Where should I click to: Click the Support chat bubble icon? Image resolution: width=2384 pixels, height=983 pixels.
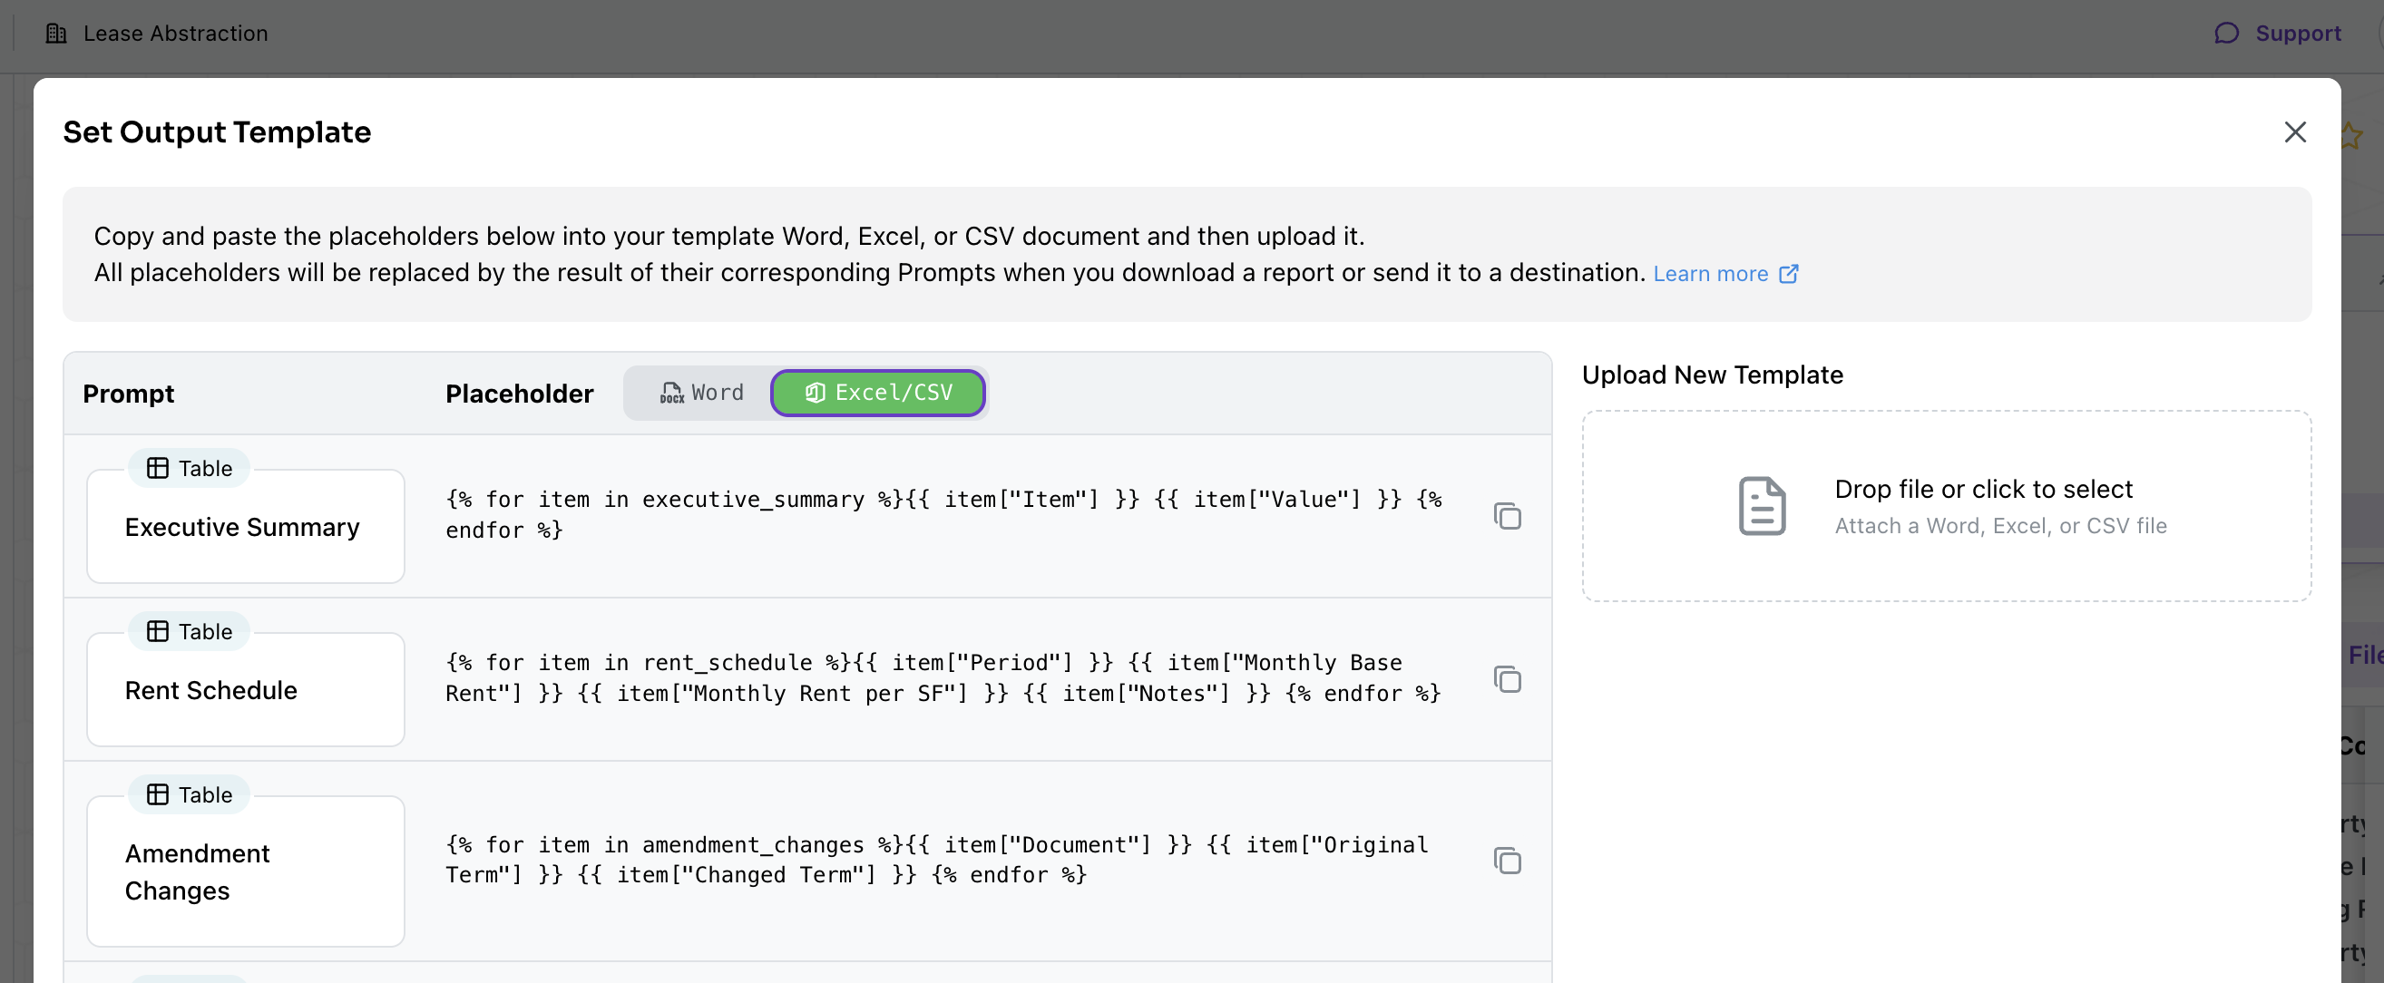2226,34
